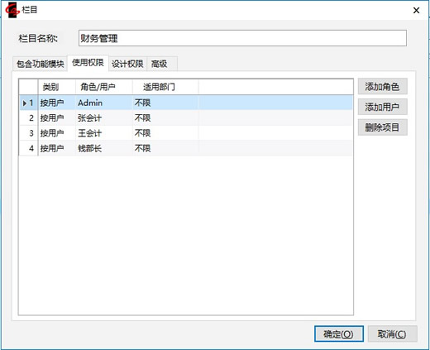The width and height of the screenshot is (430, 350).
Task: Select the Admin user row
Action: 186,103
